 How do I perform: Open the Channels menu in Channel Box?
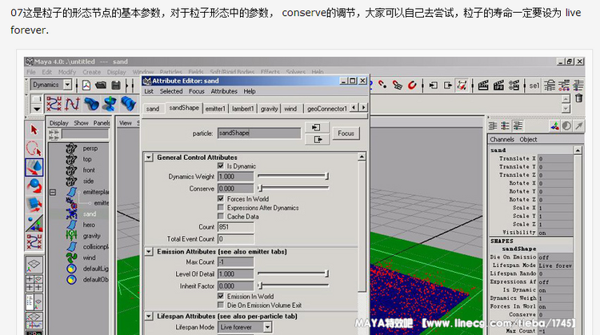(502, 139)
